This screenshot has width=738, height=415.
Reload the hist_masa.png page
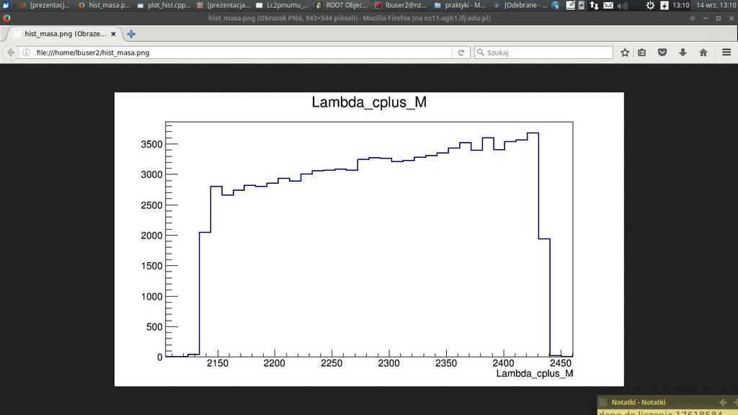click(x=461, y=53)
